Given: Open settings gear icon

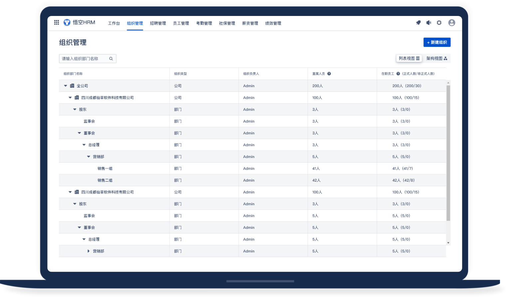Looking at the screenshot, I should (x=439, y=23).
